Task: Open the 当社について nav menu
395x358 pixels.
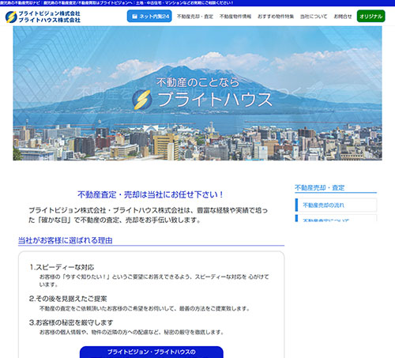Action: 314,17
